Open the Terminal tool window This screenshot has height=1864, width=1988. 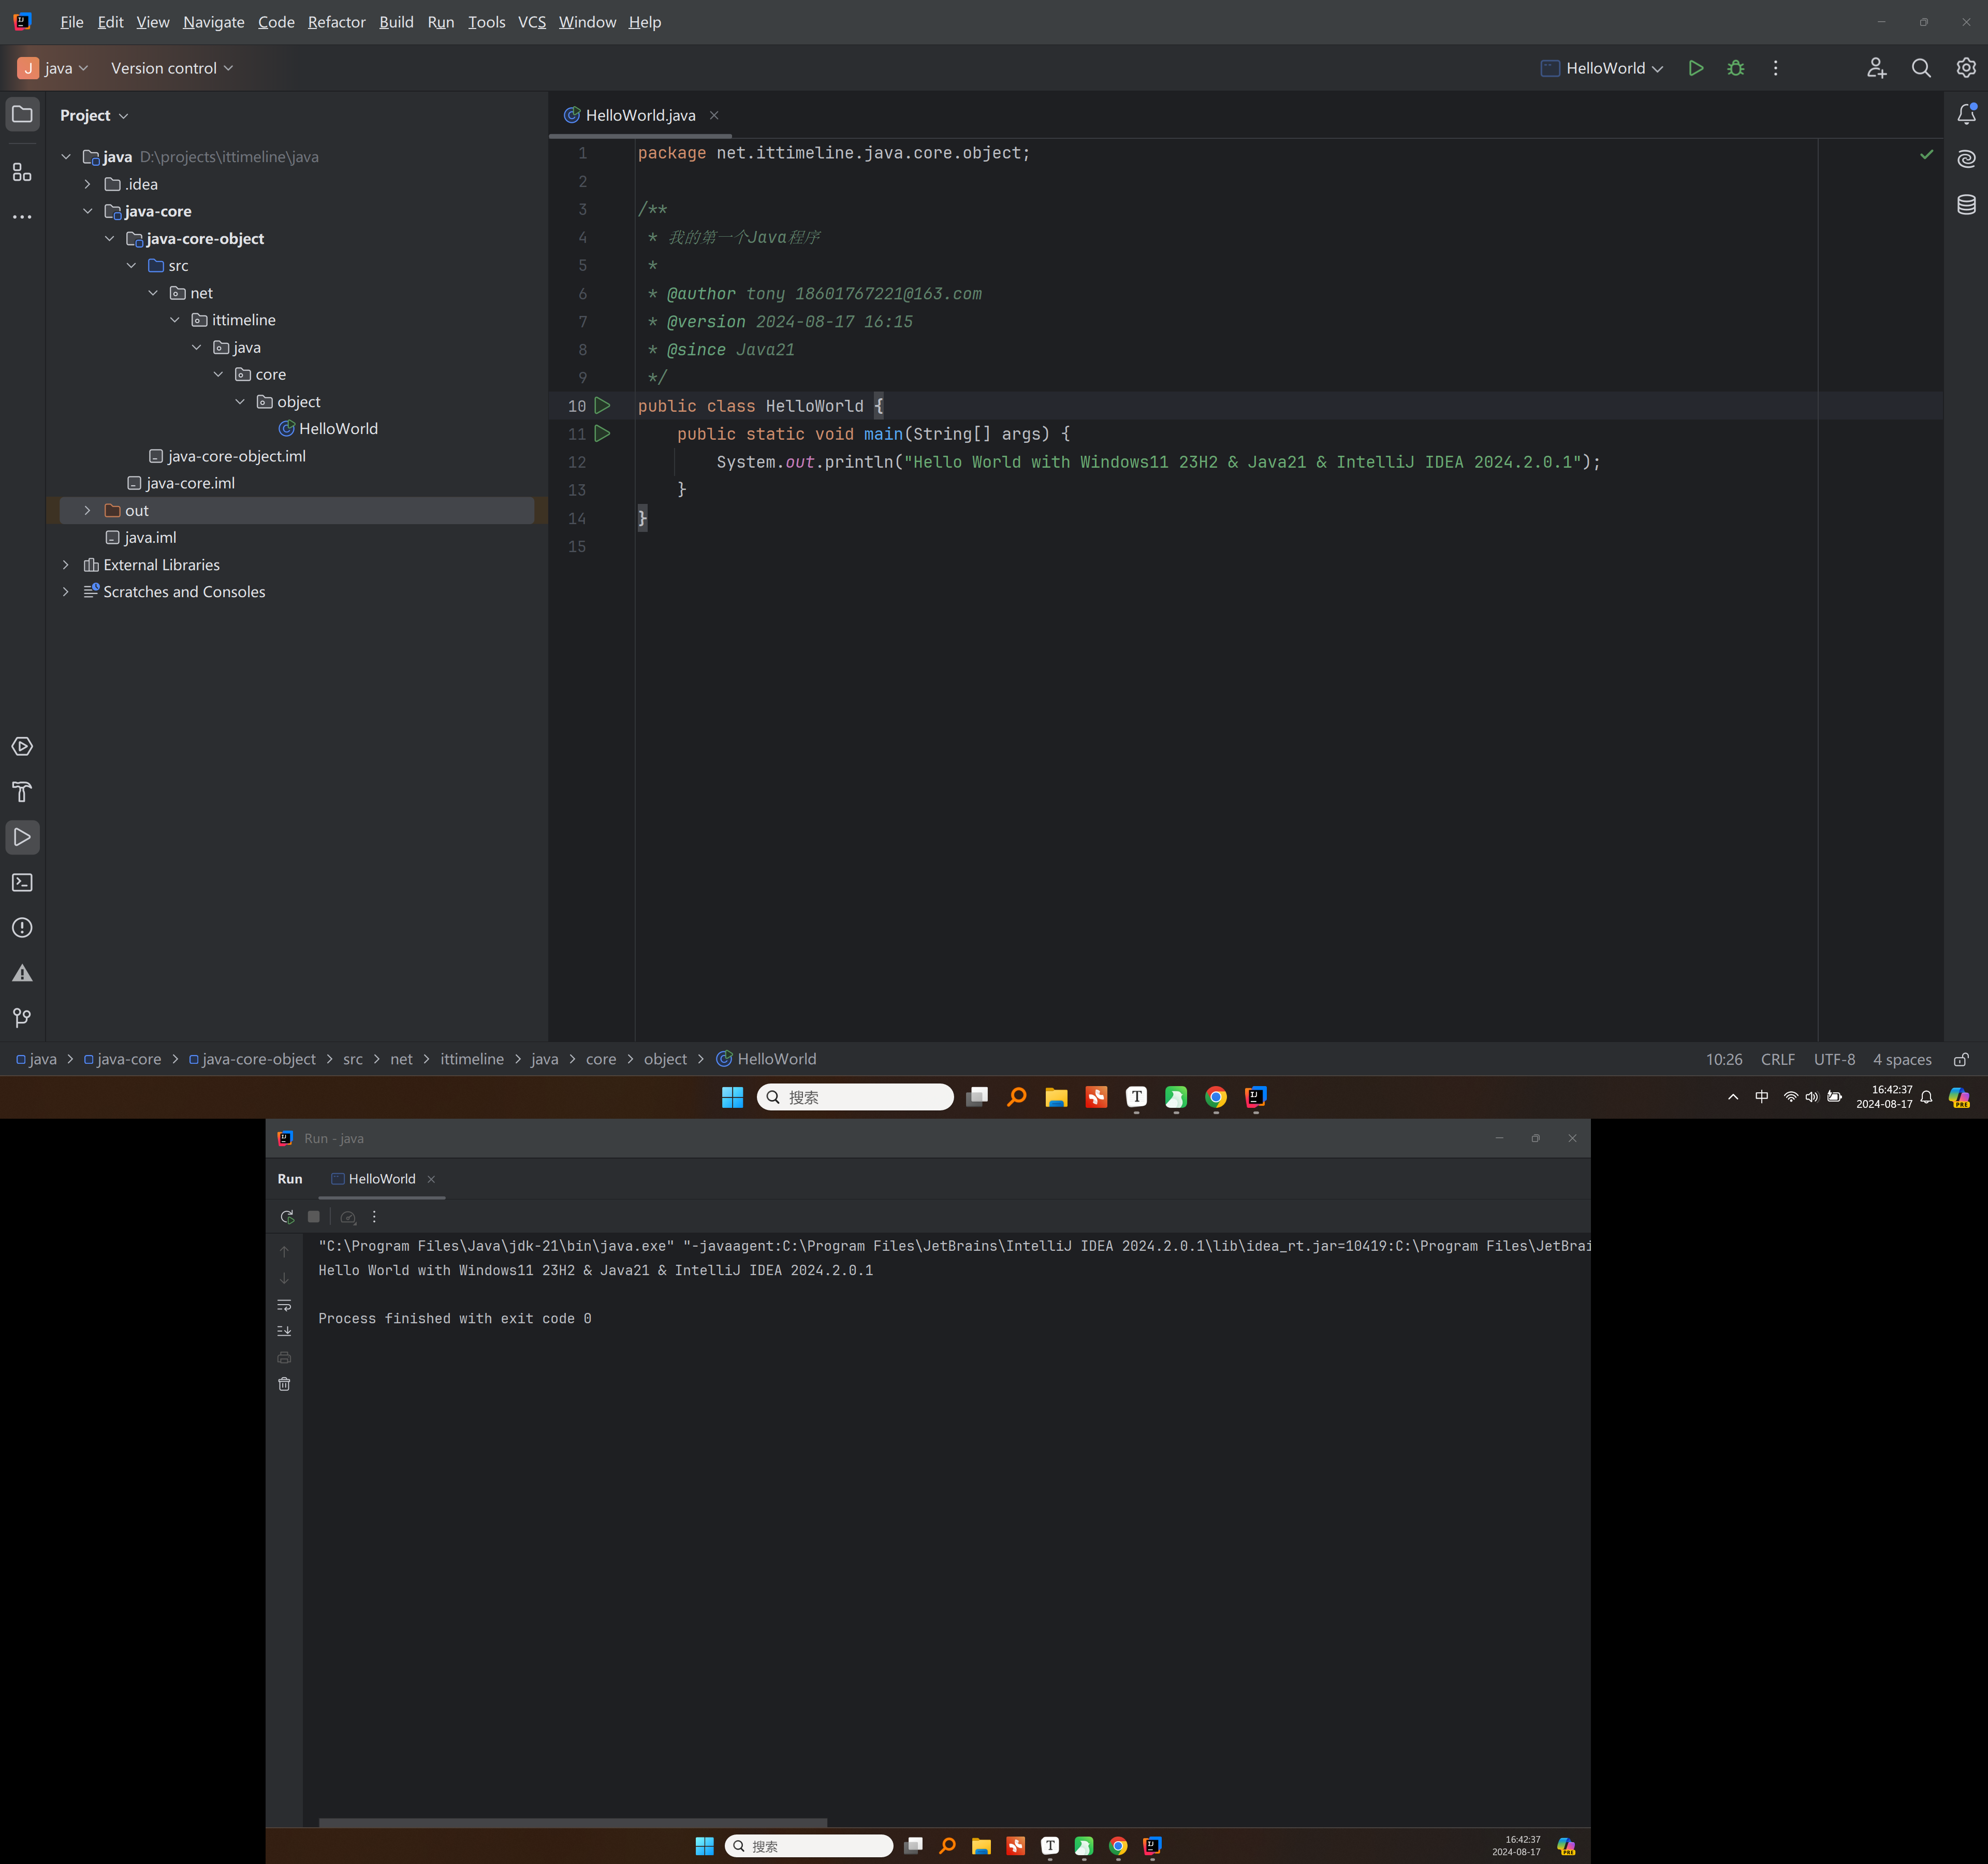tap(22, 883)
